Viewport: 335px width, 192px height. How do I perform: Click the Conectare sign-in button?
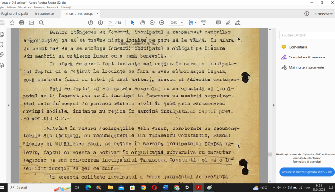(324, 14)
